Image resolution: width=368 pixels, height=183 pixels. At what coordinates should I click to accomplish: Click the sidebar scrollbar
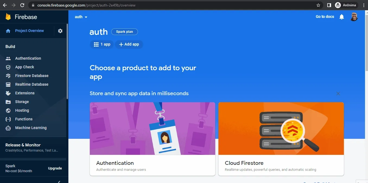[x=67, y=61]
